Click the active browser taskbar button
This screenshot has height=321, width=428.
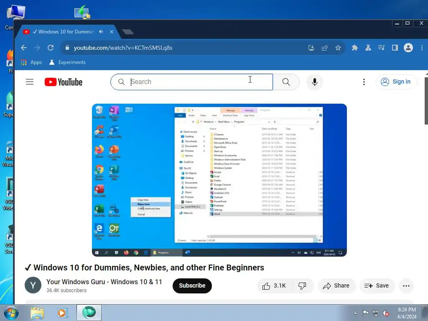pos(89,313)
